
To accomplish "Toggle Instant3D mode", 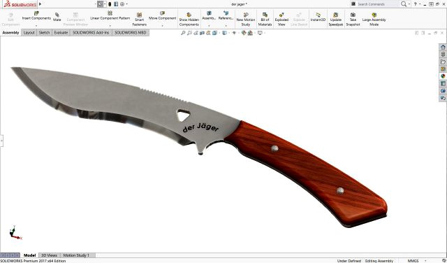I will [318, 17].
